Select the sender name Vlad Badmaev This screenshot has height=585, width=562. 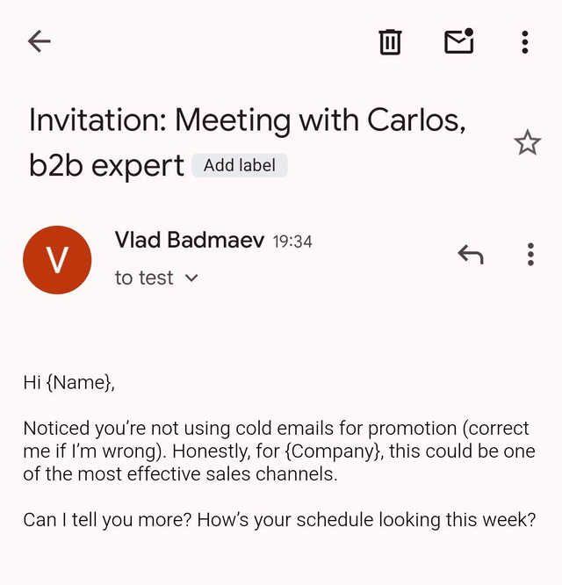click(190, 240)
